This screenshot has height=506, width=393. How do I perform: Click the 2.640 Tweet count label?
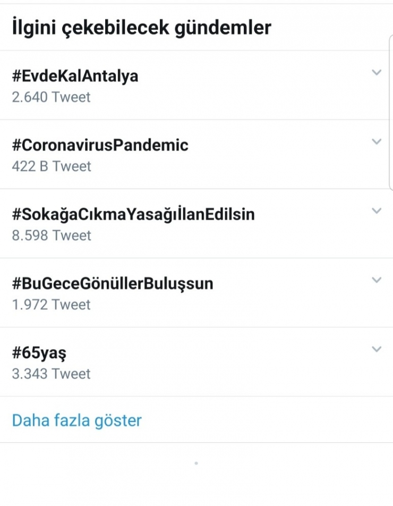tap(51, 97)
